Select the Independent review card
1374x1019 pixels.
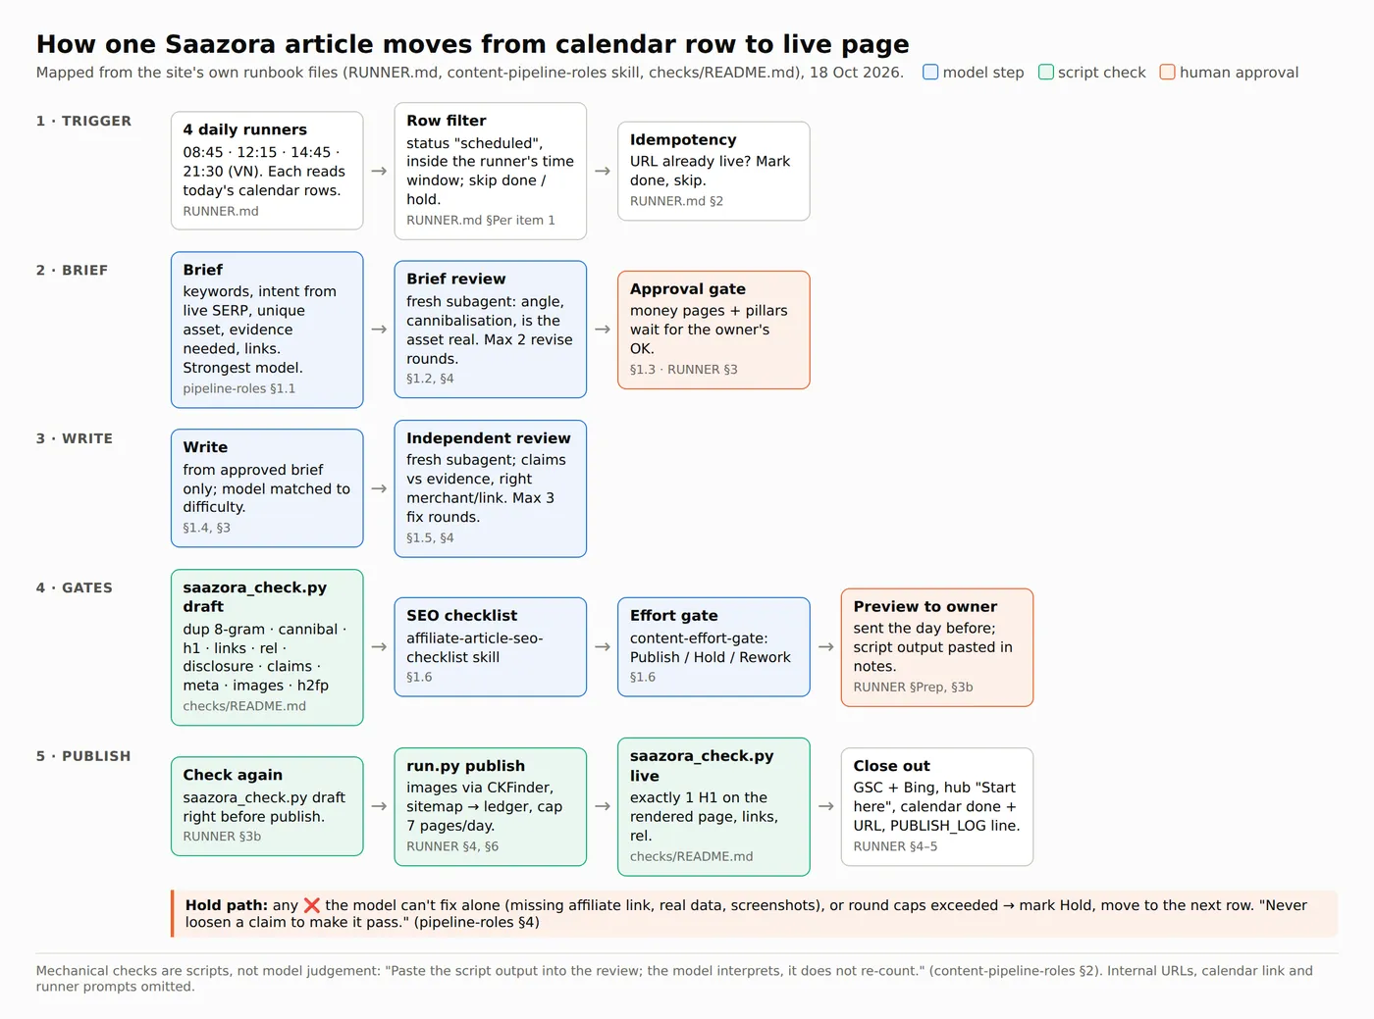[491, 488]
